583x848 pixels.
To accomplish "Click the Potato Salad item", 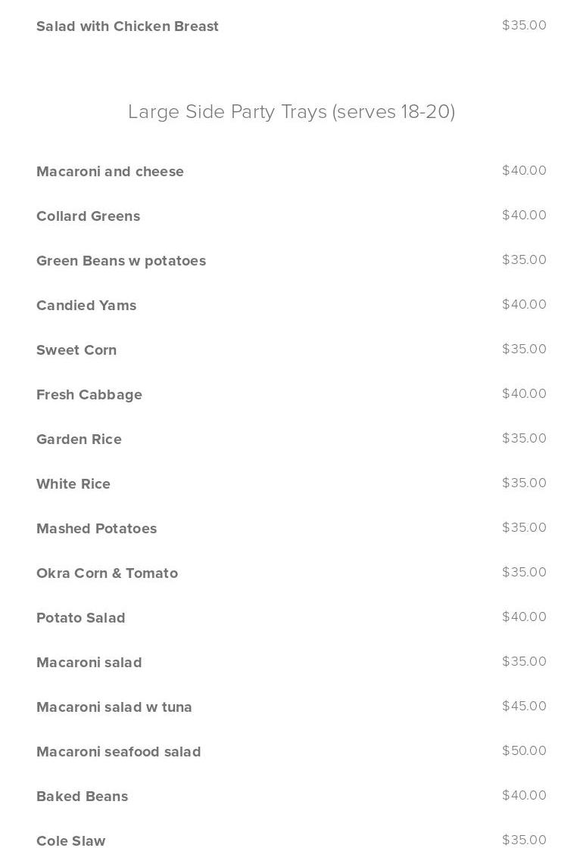I will pos(81,618).
